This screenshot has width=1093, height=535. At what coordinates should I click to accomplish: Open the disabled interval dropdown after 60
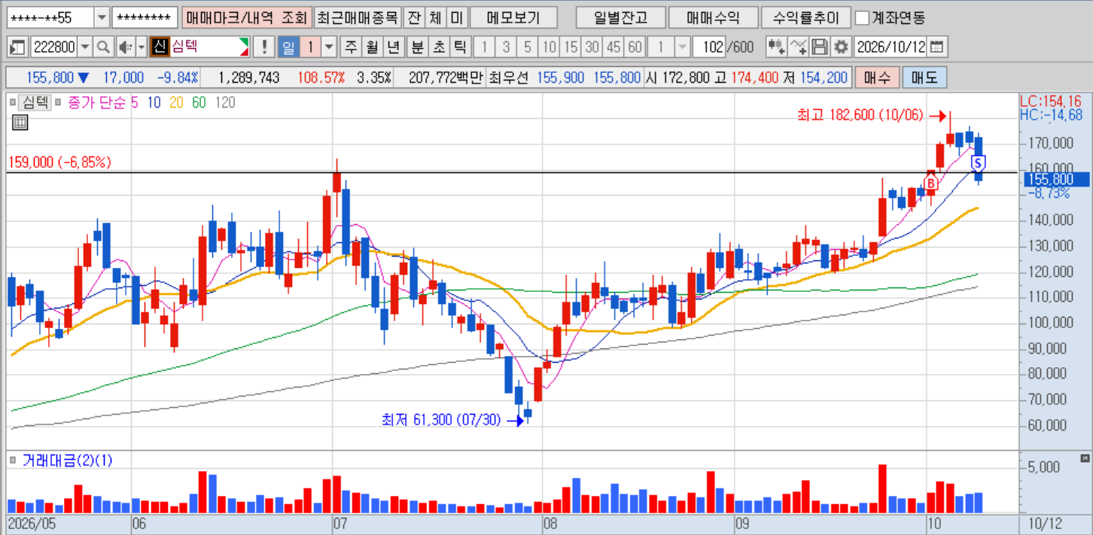coord(683,47)
